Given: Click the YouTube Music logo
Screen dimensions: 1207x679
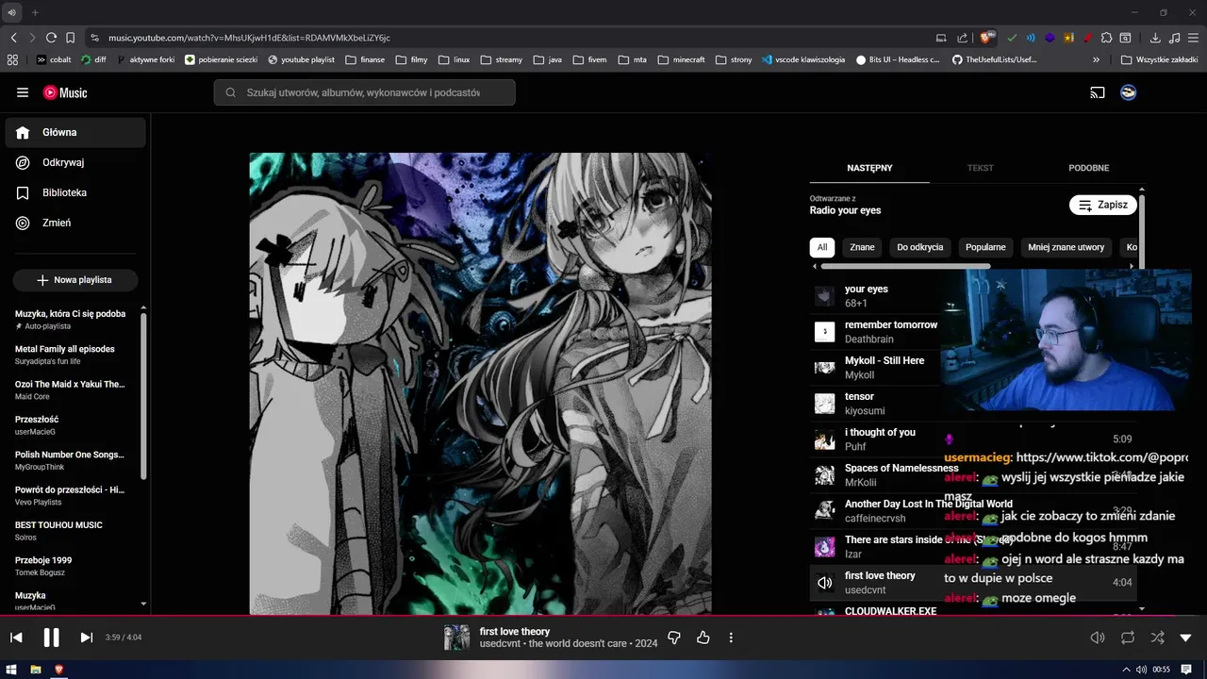Looking at the screenshot, I should pos(65,92).
